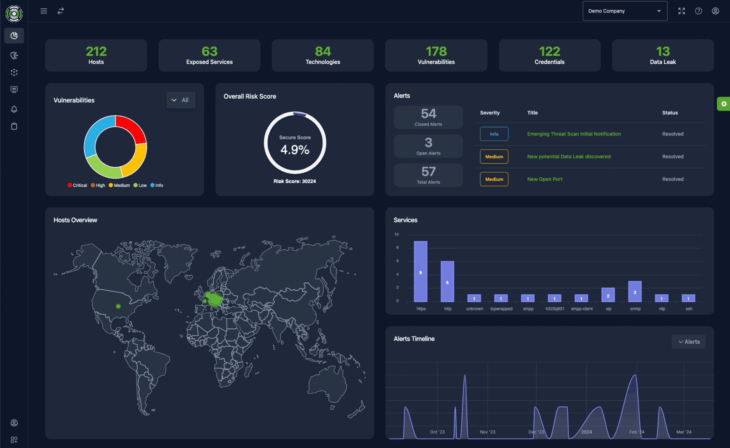This screenshot has width=730, height=448.
Task: Open the dashboard pie chart sidebar icon
Action: pos(14,35)
